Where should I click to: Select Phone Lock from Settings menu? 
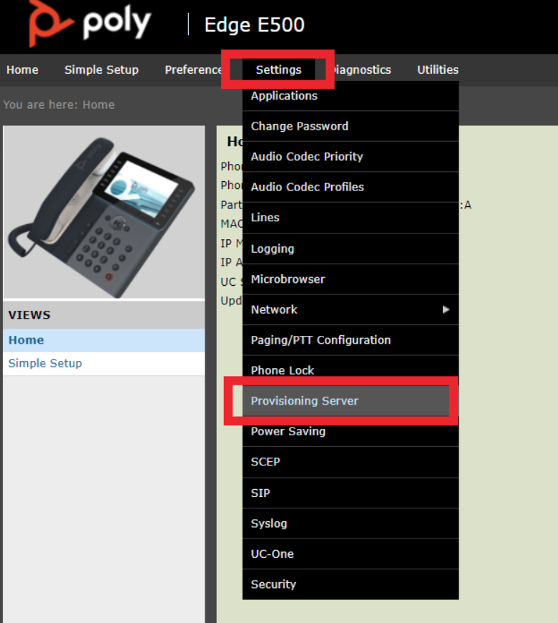click(351, 370)
